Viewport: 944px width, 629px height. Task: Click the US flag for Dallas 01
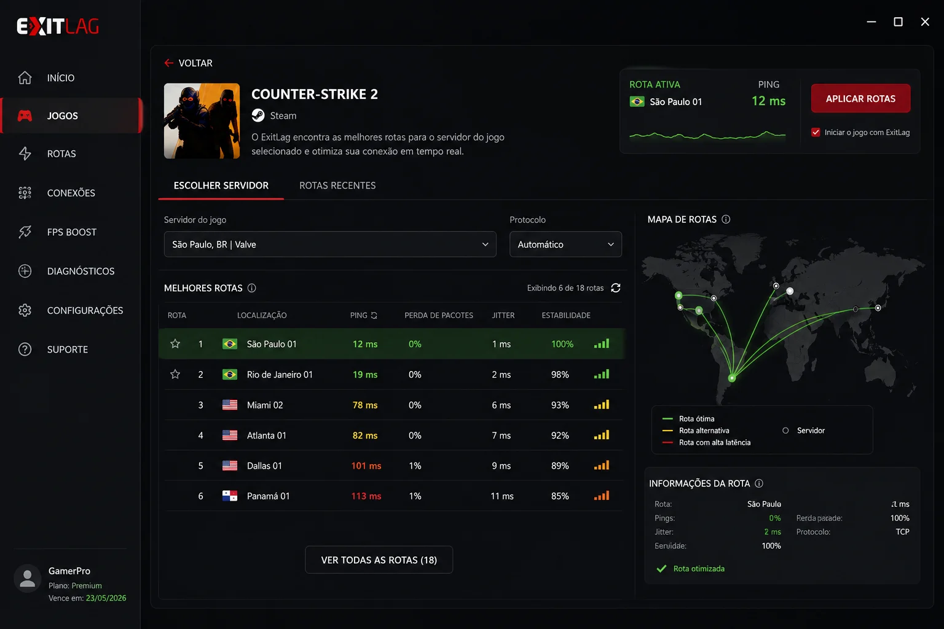230,466
